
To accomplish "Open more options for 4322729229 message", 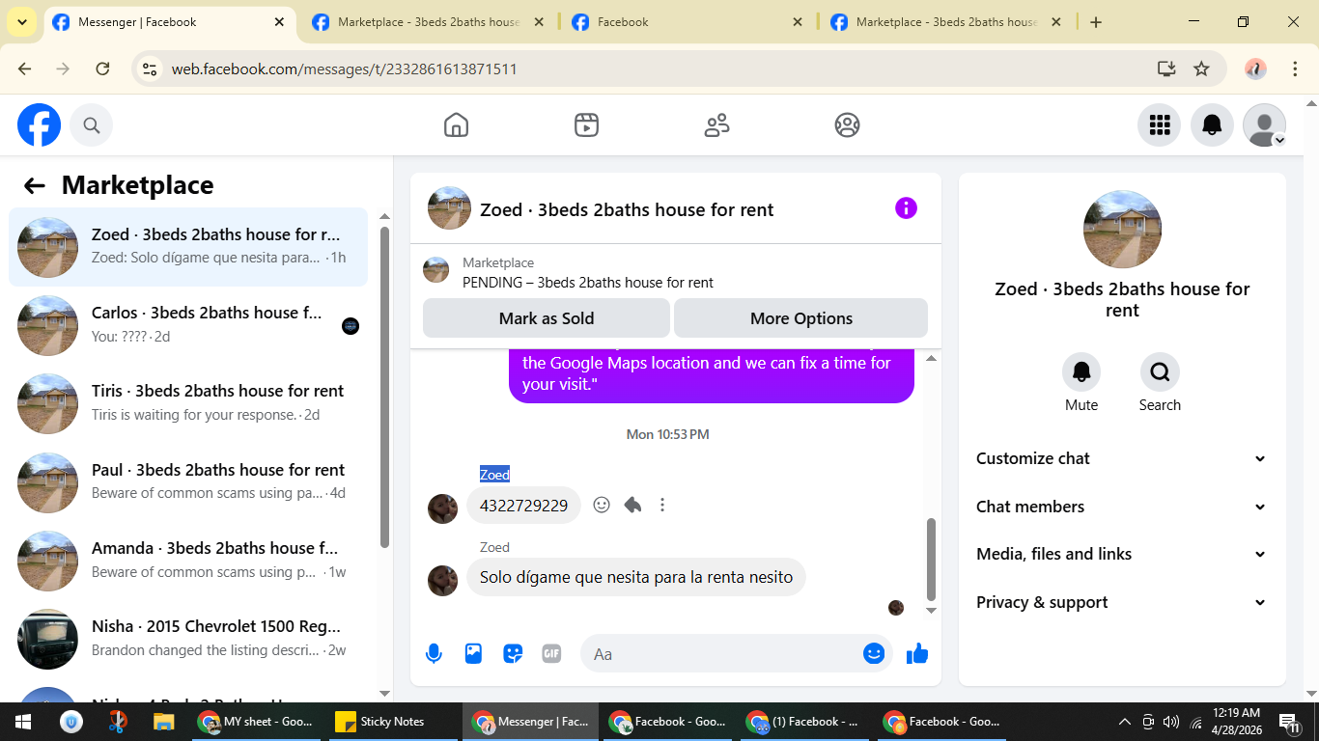I will (x=662, y=505).
